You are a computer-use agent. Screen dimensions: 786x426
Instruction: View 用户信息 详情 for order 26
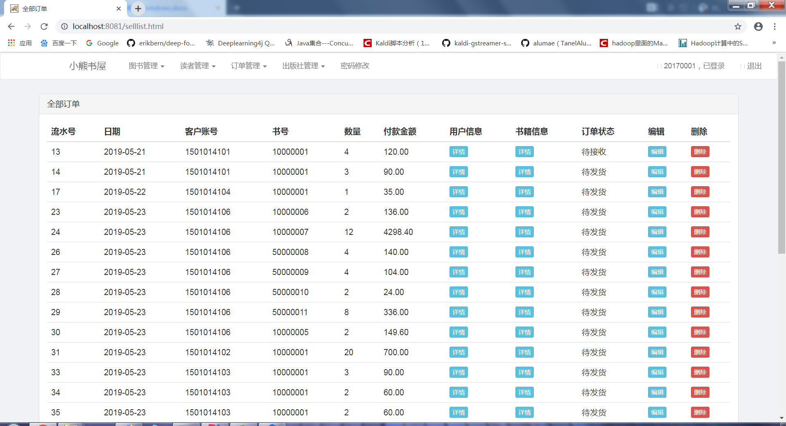click(x=458, y=252)
